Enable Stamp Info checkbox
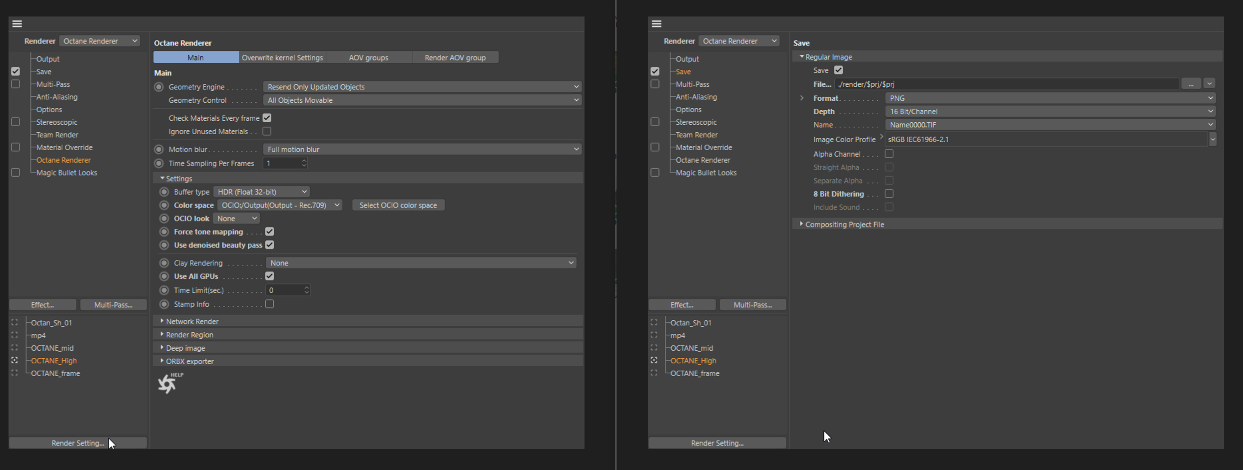This screenshot has width=1243, height=470. (x=269, y=304)
